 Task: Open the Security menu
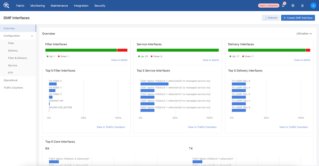(100, 6)
